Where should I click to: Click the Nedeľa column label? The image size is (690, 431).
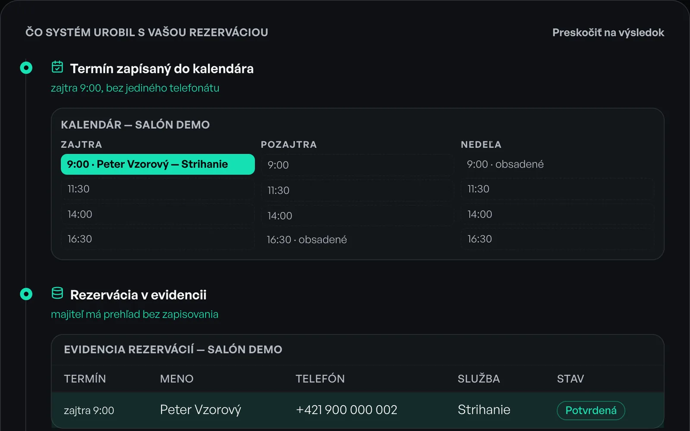(481, 144)
